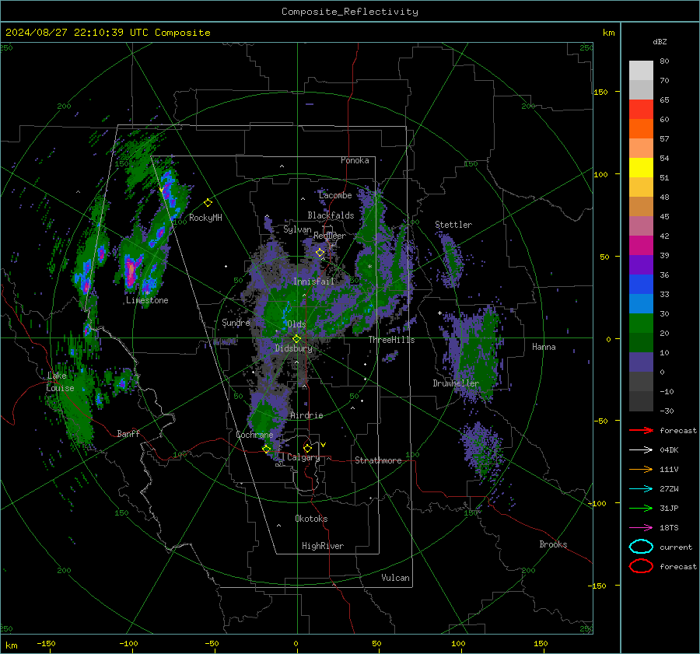
Task: Click the ThreeHills label
Action: click(391, 340)
